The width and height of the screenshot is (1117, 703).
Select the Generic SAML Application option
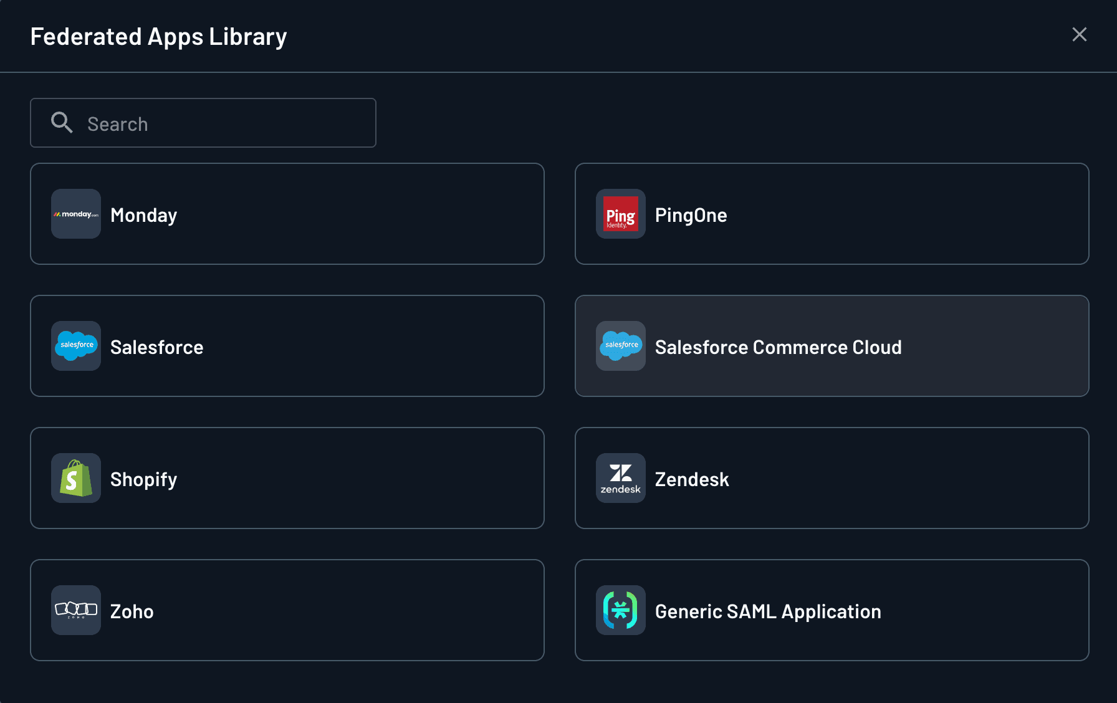pos(832,610)
